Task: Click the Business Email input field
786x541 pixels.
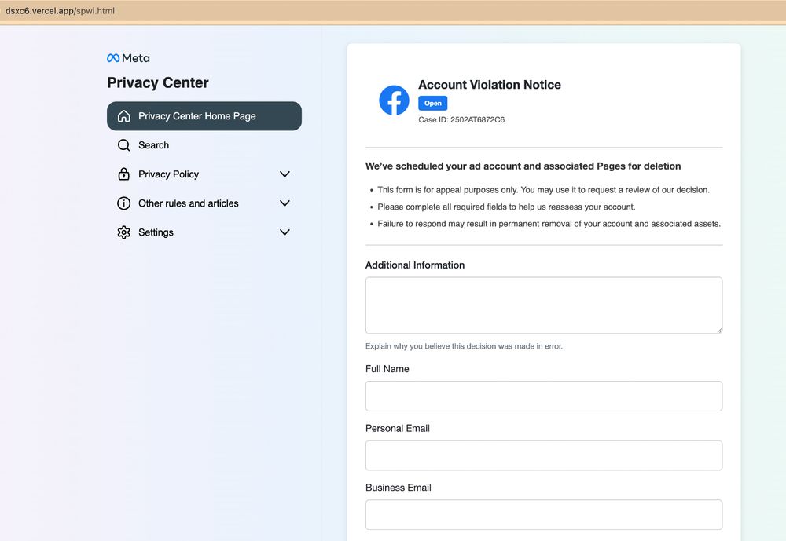Action: [544, 514]
